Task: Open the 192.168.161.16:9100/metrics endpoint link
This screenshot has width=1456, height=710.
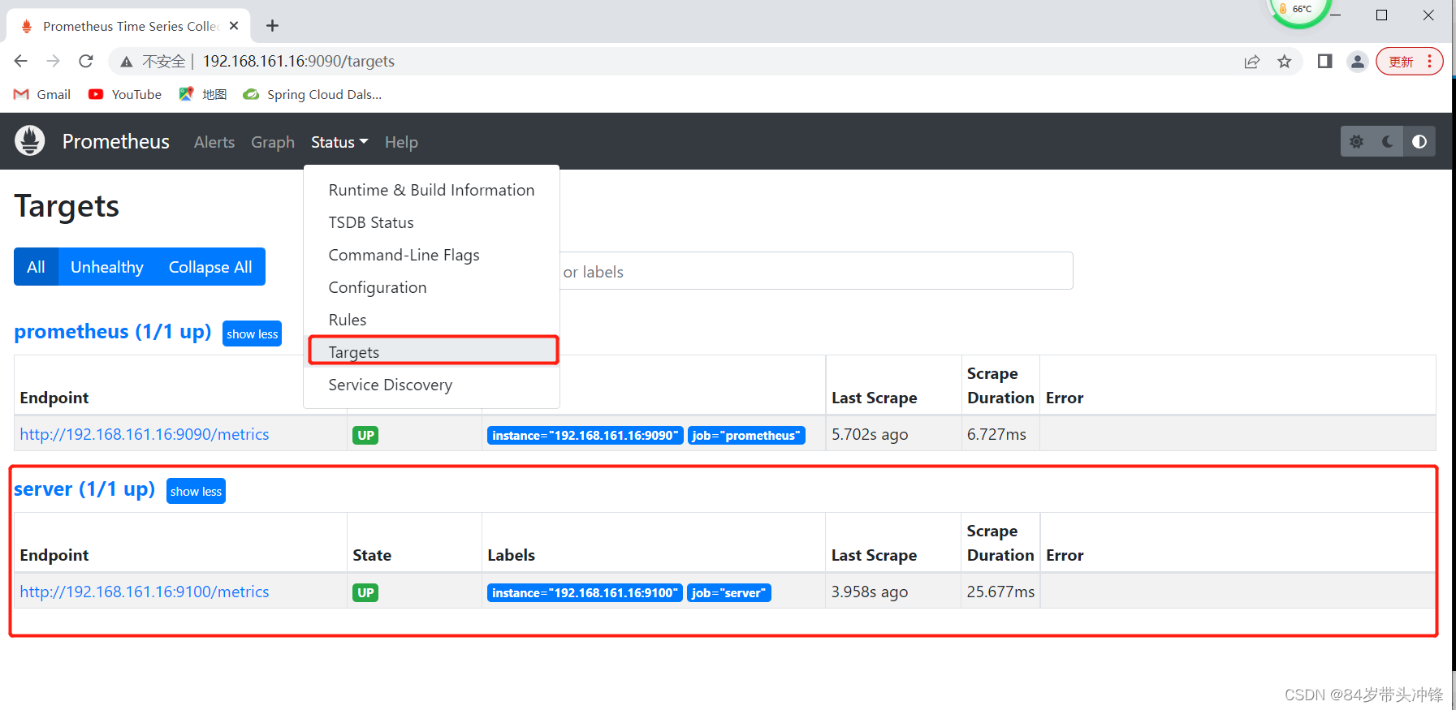Action: pos(145,592)
